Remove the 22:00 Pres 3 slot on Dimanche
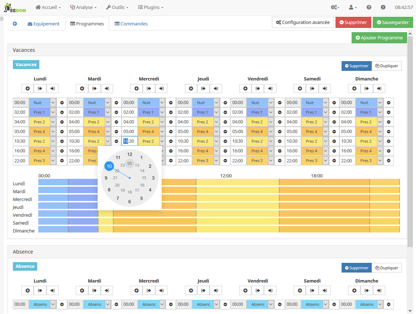Screen dimensions: 416x314 [388, 161]
